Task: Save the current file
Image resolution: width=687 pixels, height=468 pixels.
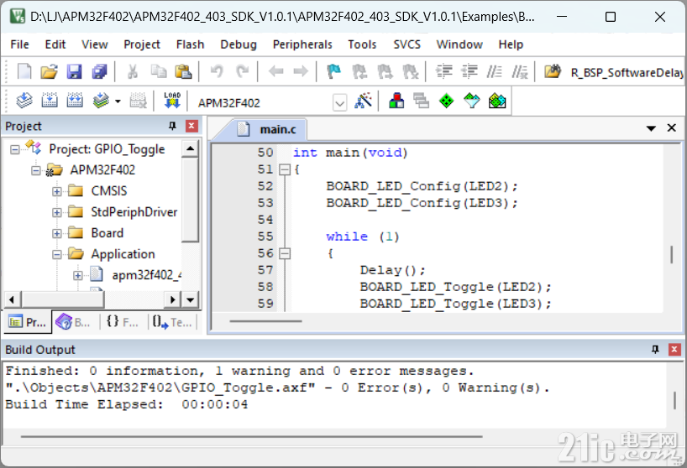Action: (x=74, y=71)
